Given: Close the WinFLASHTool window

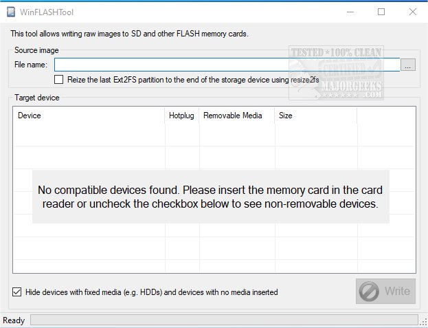Looking at the screenshot, I should pos(412,12).
